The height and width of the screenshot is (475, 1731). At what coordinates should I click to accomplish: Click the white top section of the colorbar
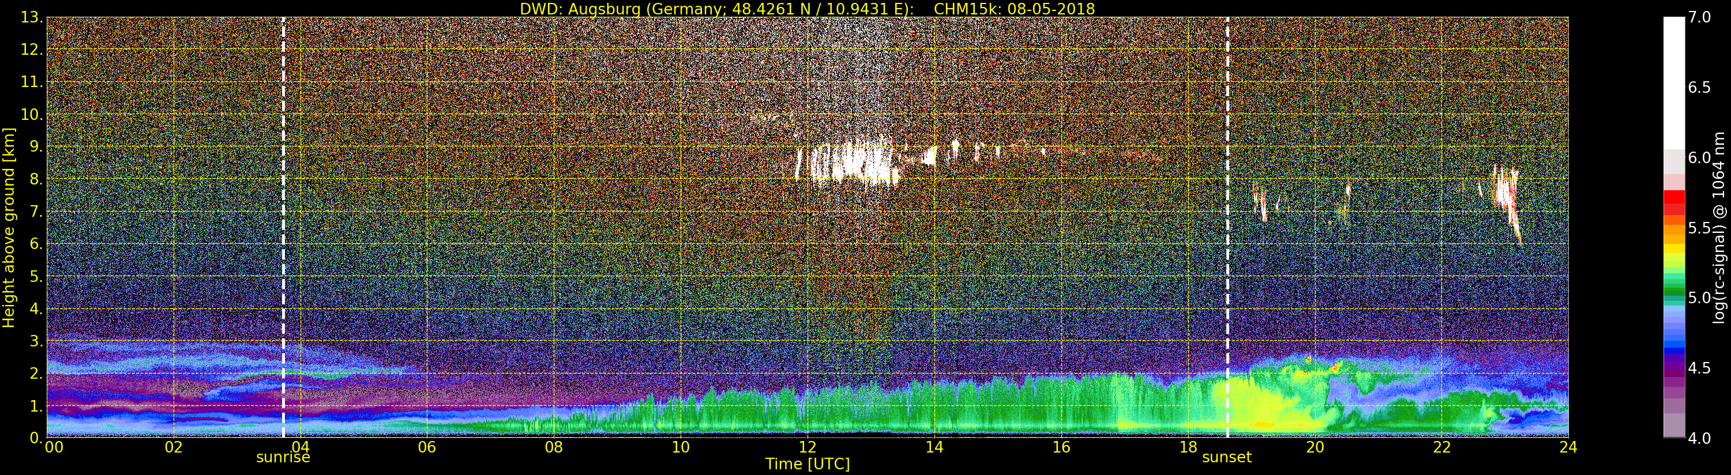point(1674,84)
